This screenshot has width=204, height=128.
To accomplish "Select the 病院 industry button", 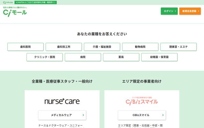I will point(83,57).
